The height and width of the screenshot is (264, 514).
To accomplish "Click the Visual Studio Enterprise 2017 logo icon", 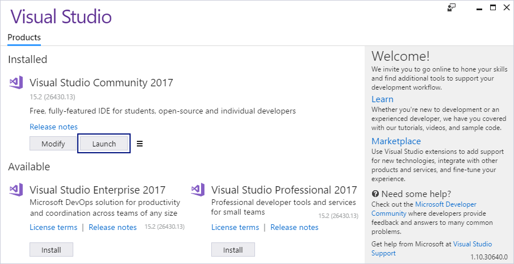I will [x=16, y=189].
